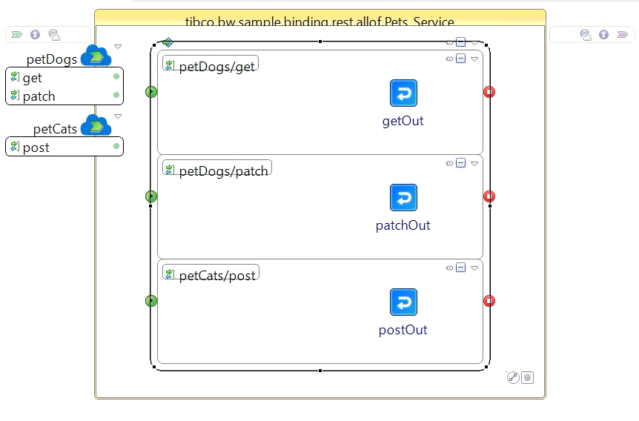
Task: Click the green service arrow icon in left palette
Action: click(17, 34)
